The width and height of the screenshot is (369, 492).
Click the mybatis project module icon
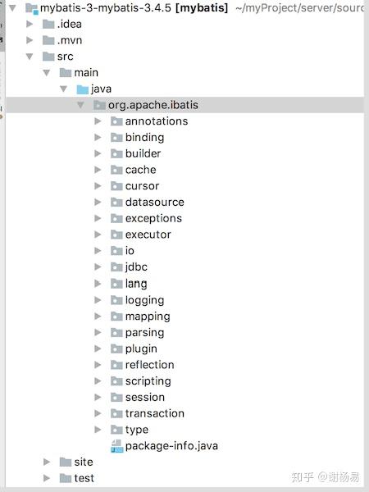32,8
